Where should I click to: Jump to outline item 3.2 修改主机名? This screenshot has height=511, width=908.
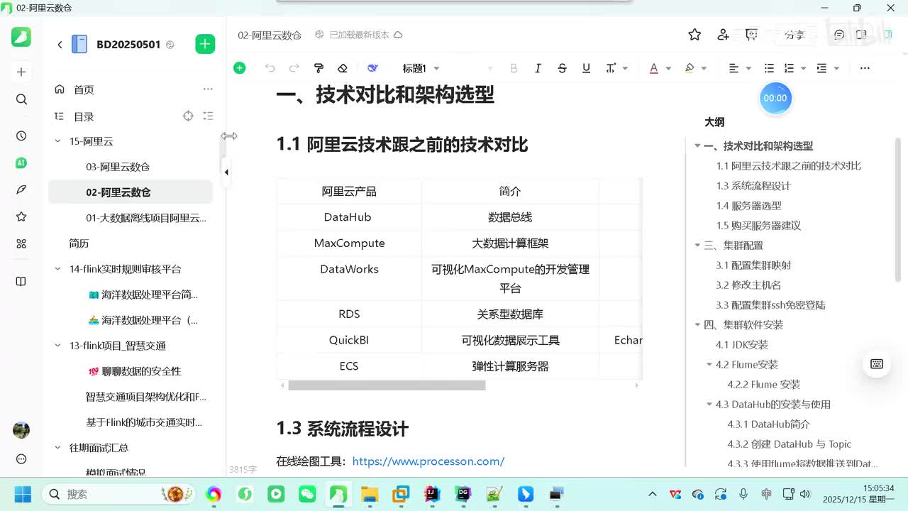pyautogui.click(x=748, y=285)
